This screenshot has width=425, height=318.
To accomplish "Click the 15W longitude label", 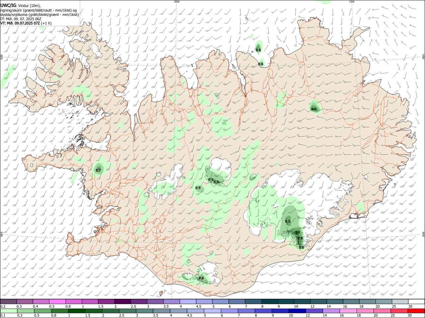I will [352, 2].
